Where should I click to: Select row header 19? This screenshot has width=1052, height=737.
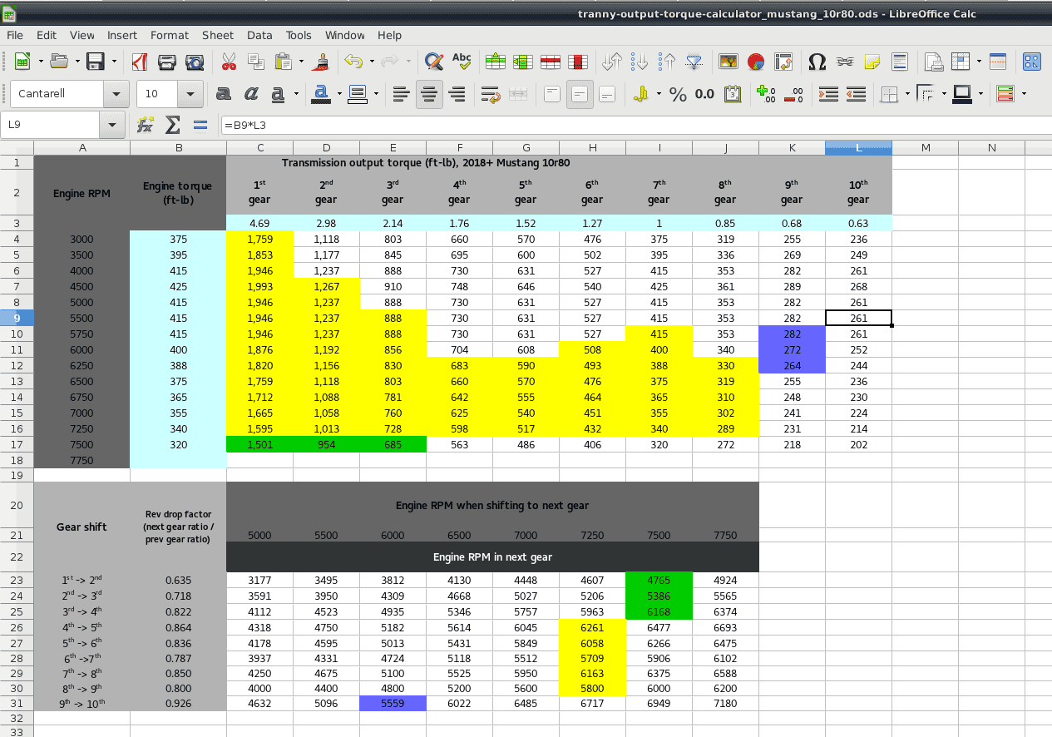pos(17,476)
